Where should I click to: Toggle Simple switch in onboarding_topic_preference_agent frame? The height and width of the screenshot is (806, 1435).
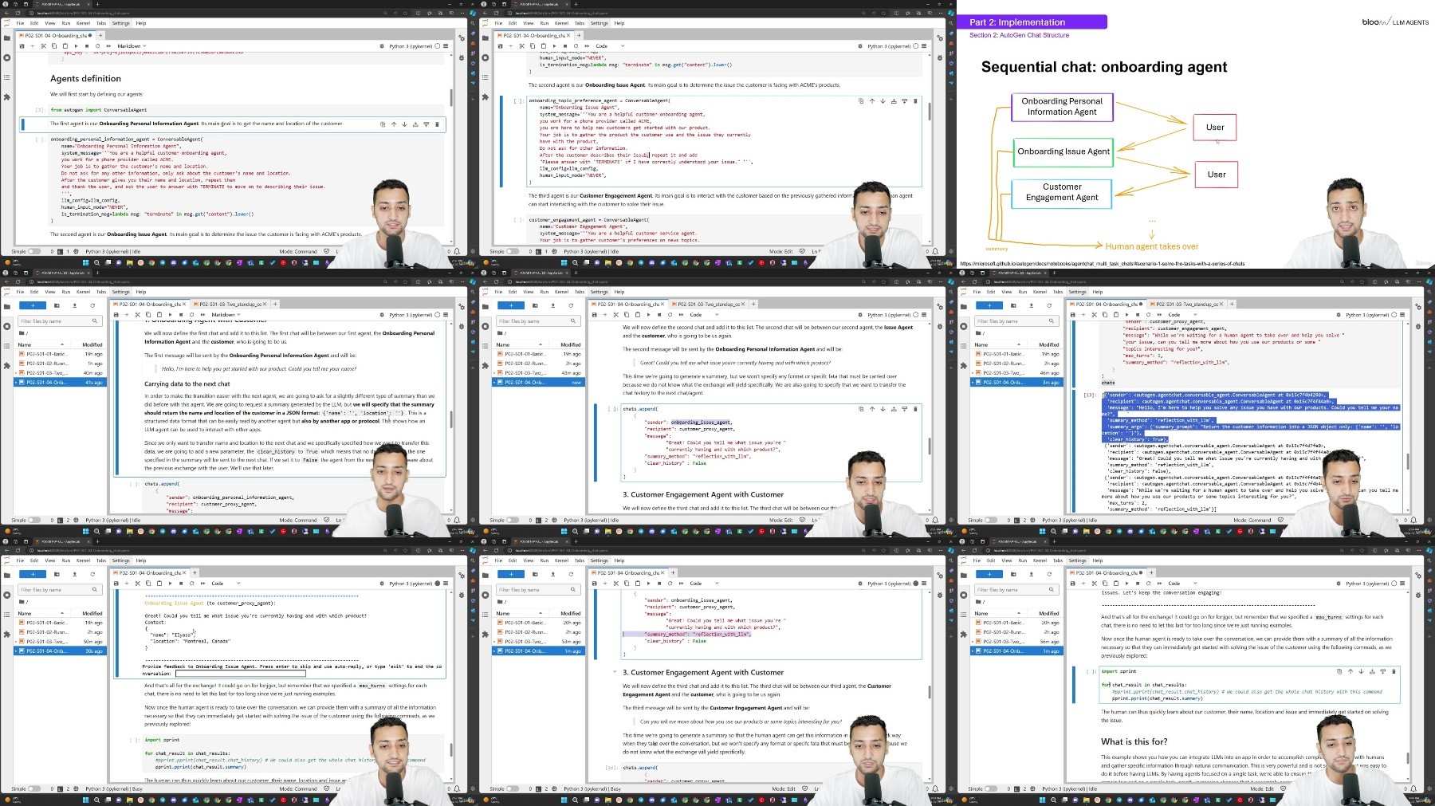coord(512,251)
